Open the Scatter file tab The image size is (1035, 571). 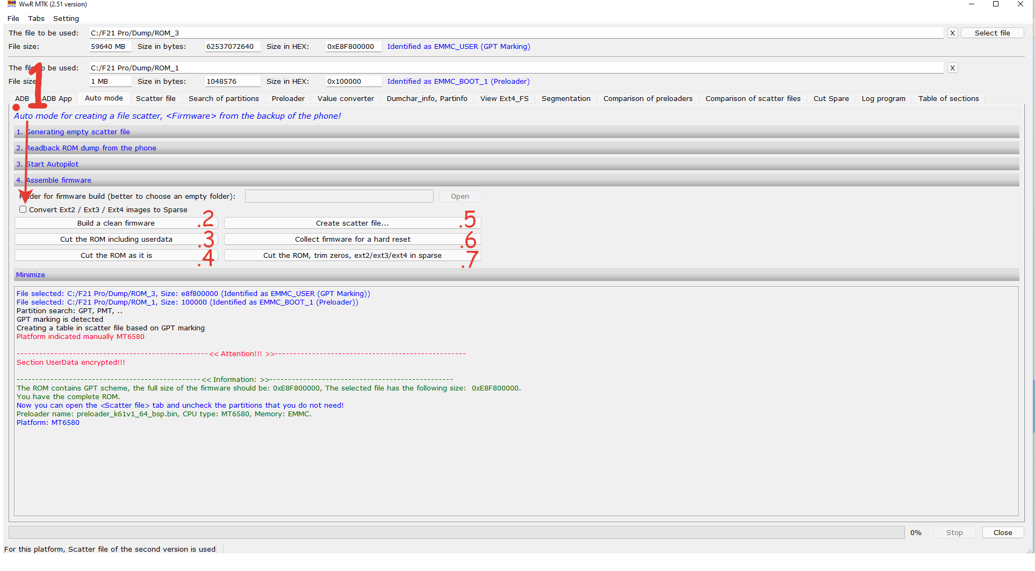coord(156,98)
